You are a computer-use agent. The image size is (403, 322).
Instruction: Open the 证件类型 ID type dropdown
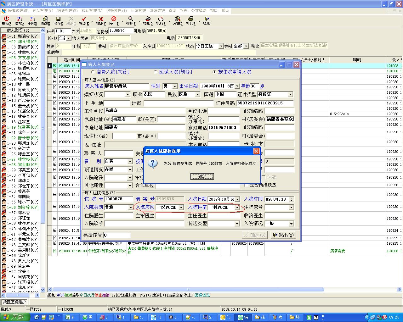[x=290, y=94]
